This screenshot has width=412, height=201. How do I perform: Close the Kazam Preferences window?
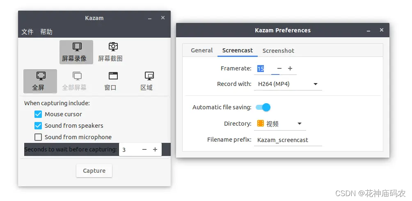[382, 30]
